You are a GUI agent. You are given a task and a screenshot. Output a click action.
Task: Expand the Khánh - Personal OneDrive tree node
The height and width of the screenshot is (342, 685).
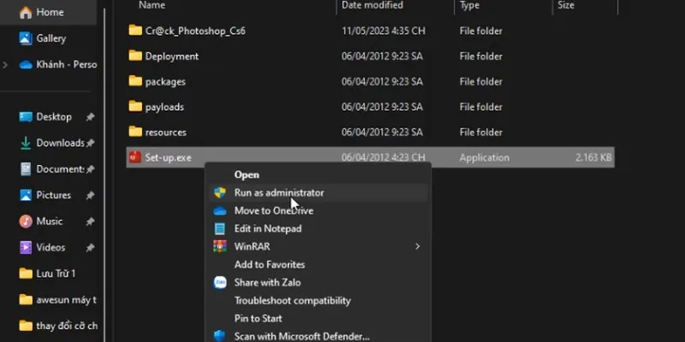point(6,64)
